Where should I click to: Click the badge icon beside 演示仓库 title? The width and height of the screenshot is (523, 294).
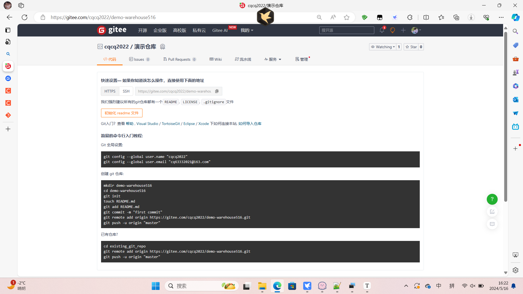tap(163, 47)
